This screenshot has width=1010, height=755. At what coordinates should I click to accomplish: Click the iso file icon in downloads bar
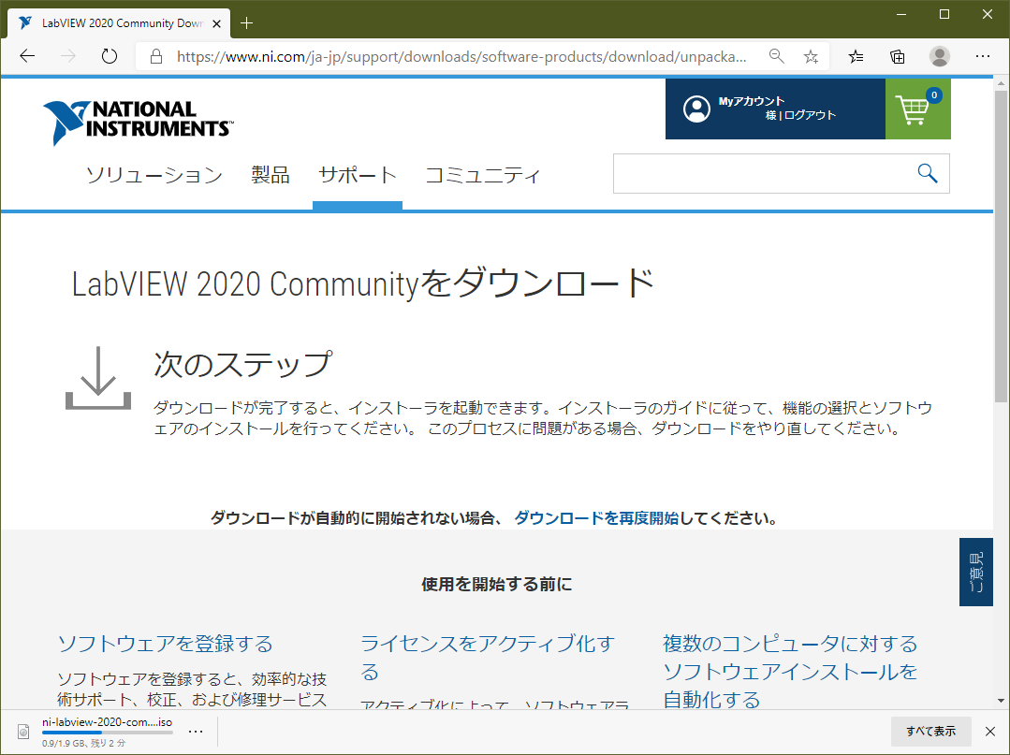(23, 732)
